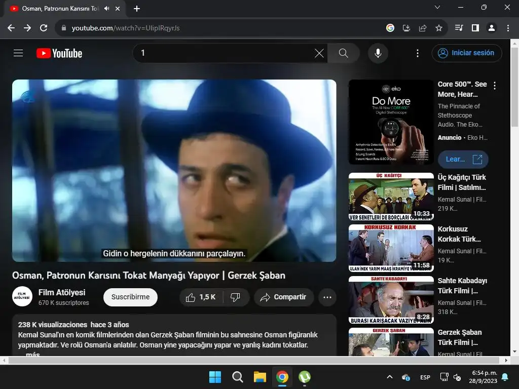Click the horizontal page scrollbar
This screenshot has height=389, width=519.
point(253,360)
